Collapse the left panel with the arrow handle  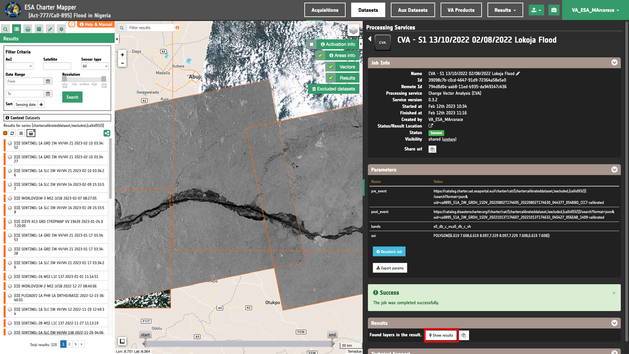(x=117, y=39)
